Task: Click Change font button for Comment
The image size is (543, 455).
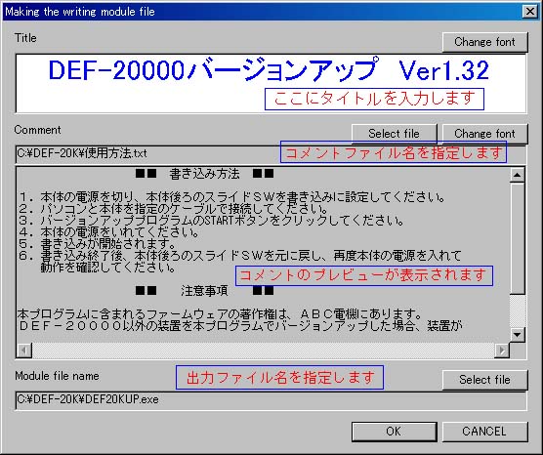Action: pyautogui.click(x=484, y=134)
